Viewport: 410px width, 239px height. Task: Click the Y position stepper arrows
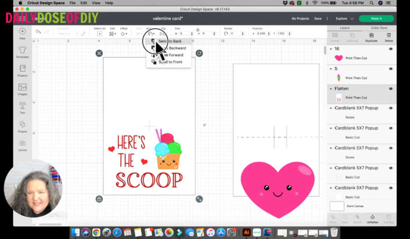pyautogui.click(x=289, y=34)
